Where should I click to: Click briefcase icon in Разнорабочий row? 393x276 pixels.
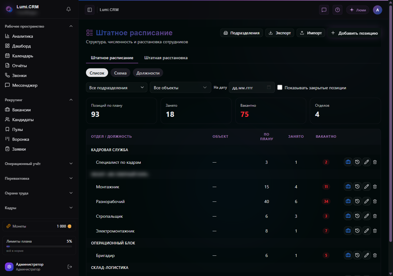348,201
